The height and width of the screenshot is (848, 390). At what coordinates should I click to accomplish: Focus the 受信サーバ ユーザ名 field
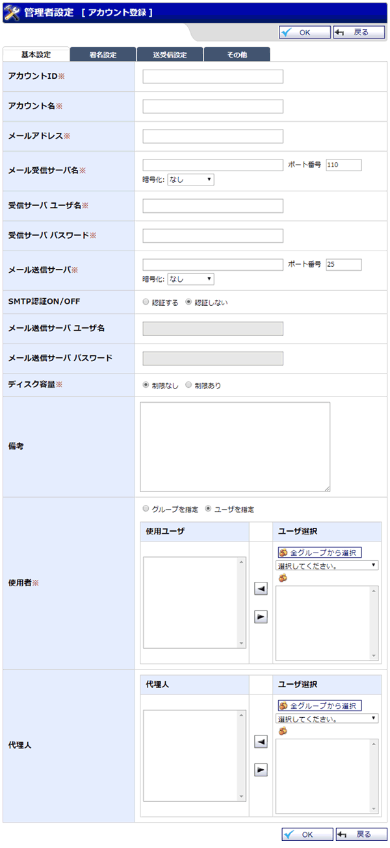213,206
